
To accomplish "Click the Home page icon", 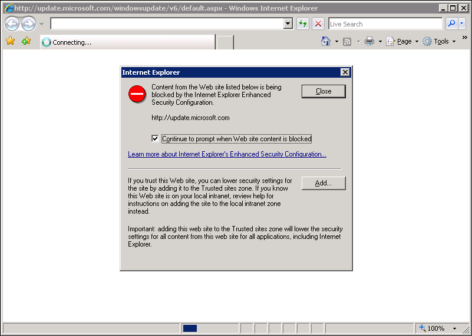I will pos(326,41).
